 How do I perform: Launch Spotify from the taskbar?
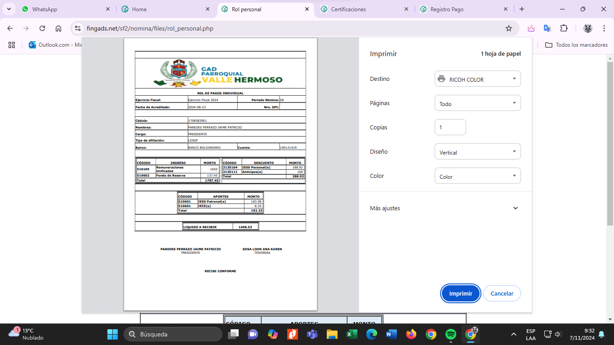coord(450,334)
